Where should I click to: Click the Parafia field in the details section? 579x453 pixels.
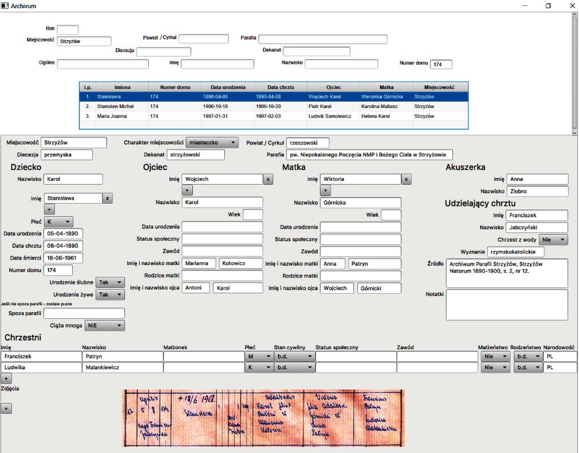[369, 155]
